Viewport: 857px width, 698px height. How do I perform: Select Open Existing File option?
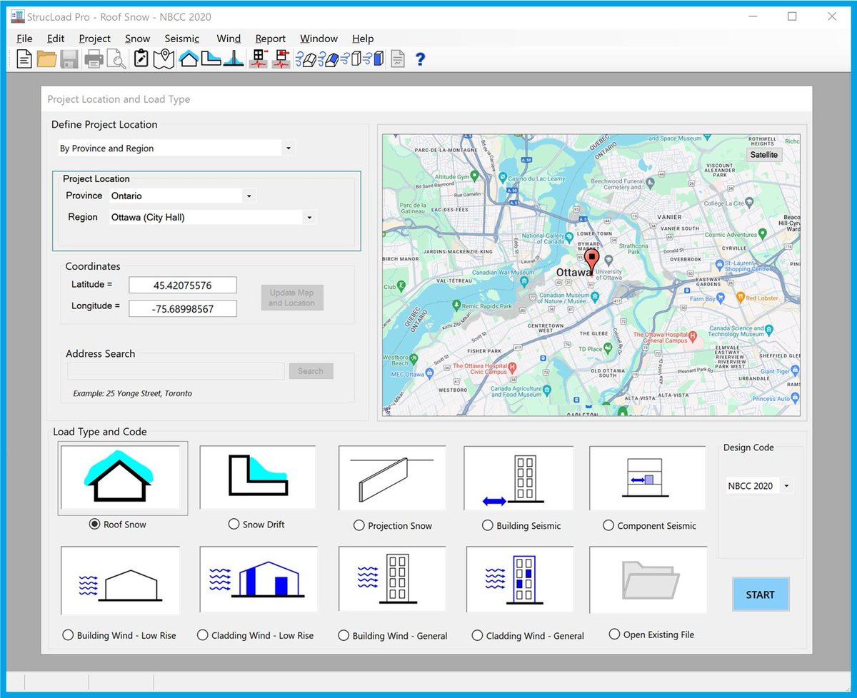click(613, 634)
